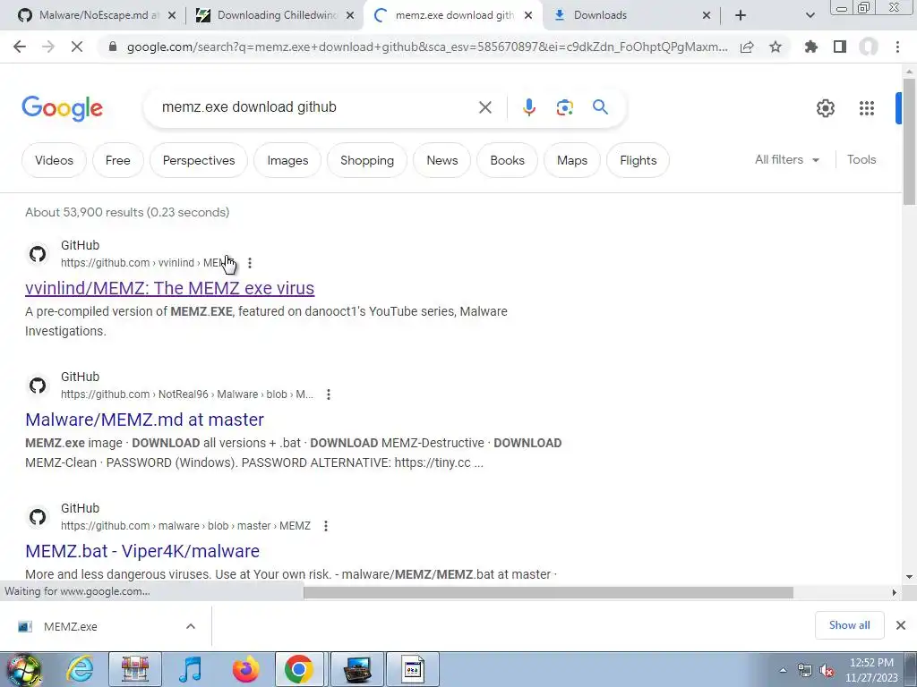The image size is (917, 687).
Task: Launch Internet Explorer from taskbar
Action: [79, 669]
